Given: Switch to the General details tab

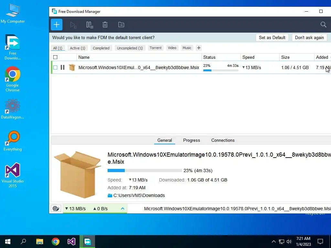Looking at the screenshot, I should pyautogui.click(x=165, y=140).
